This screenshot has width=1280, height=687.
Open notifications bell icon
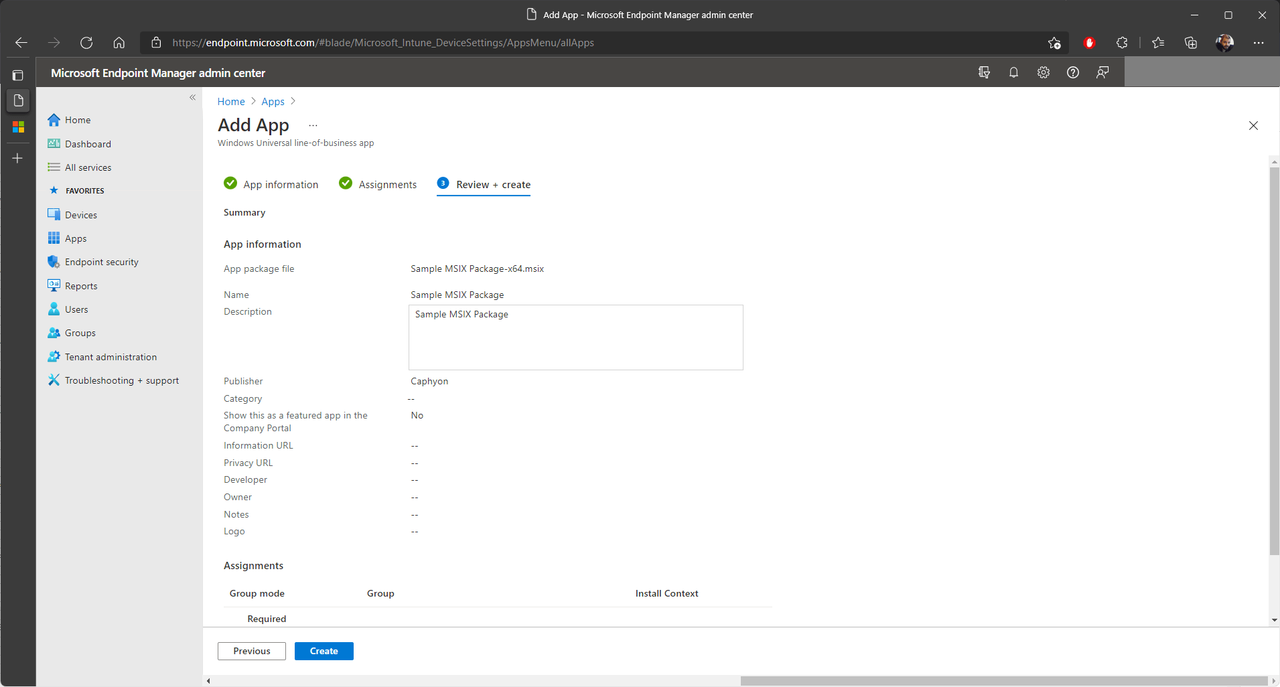[x=1013, y=72]
